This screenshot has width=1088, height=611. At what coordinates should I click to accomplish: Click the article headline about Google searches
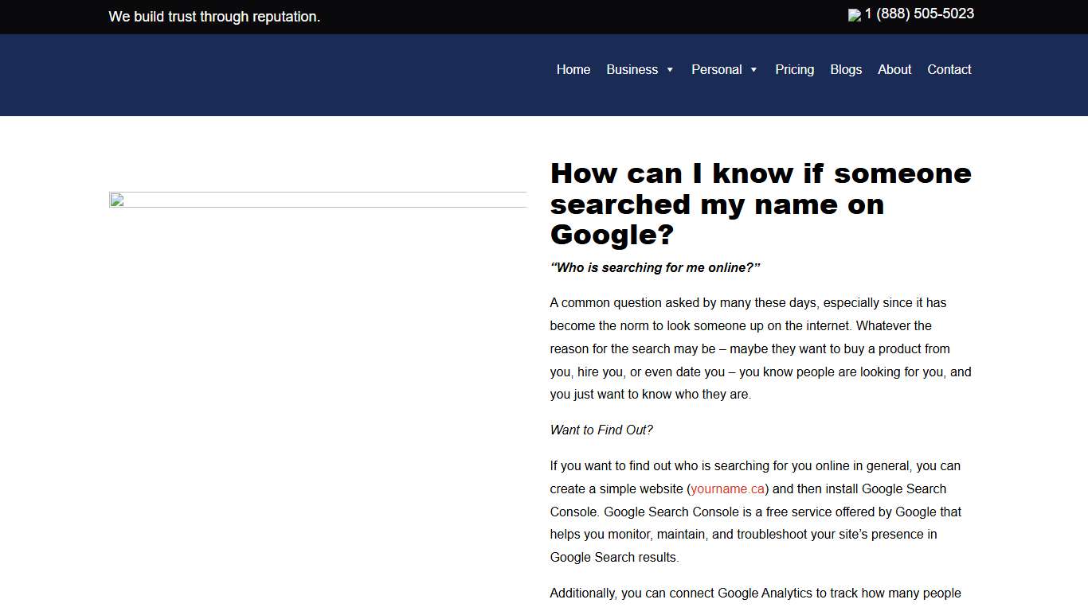(761, 204)
